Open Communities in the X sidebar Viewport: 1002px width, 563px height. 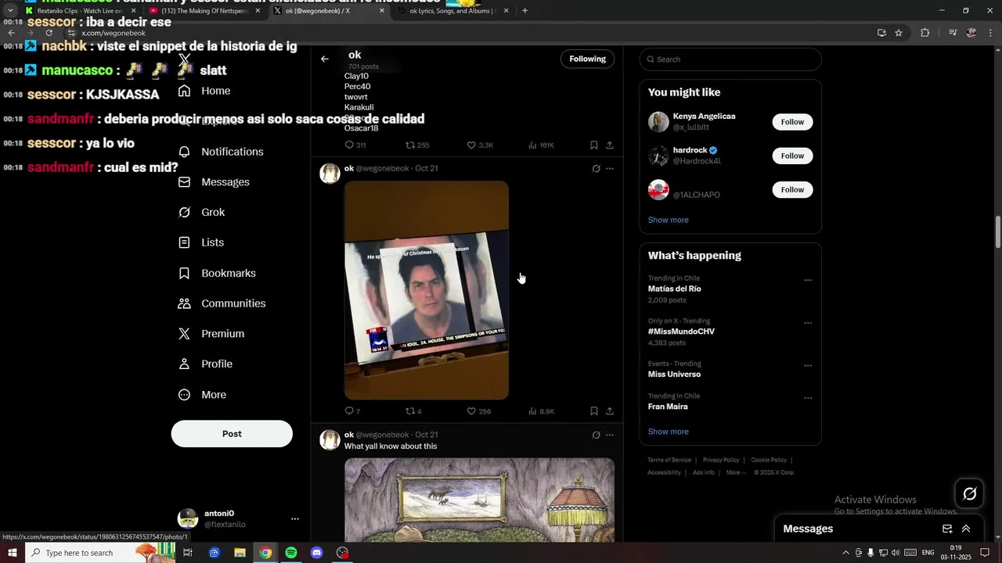pos(222,303)
